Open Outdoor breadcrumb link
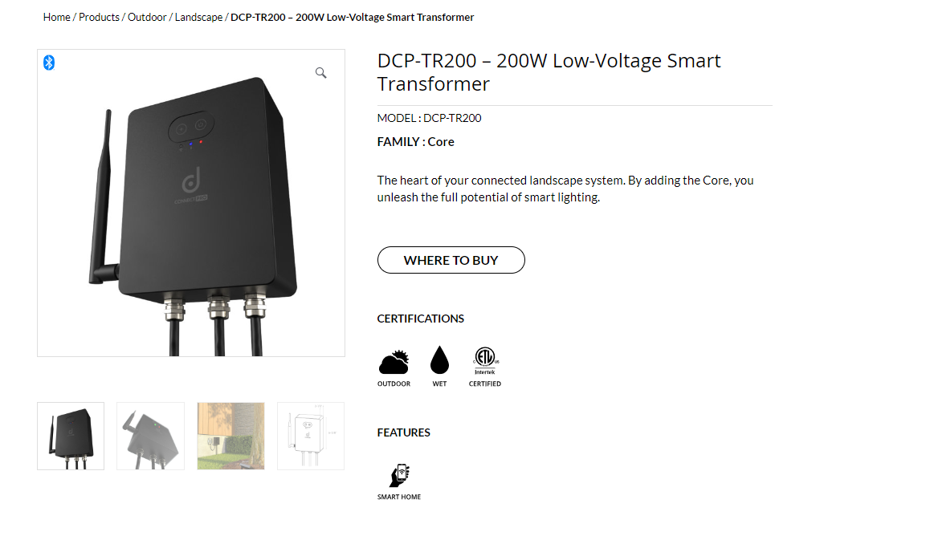Viewport: 930px width, 544px height. pyautogui.click(x=147, y=17)
